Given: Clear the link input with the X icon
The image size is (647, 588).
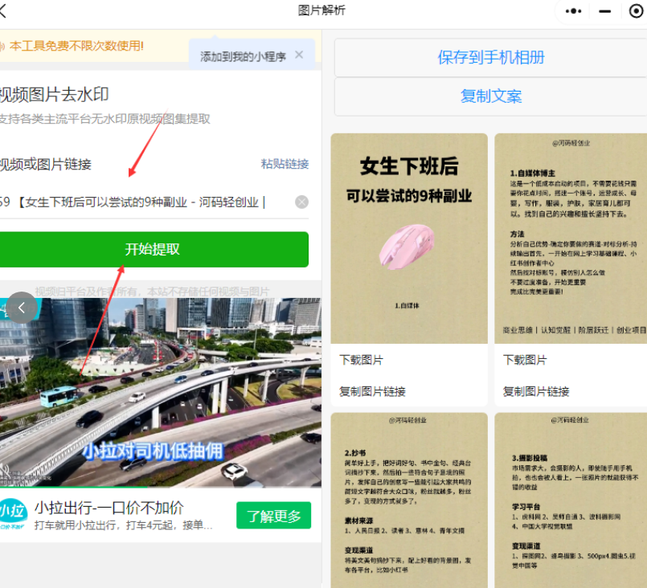Looking at the screenshot, I should 301,202.
